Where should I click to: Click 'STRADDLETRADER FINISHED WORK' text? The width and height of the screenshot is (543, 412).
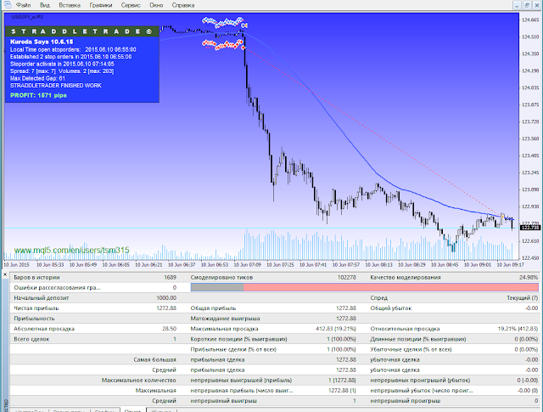click(56, 85)
